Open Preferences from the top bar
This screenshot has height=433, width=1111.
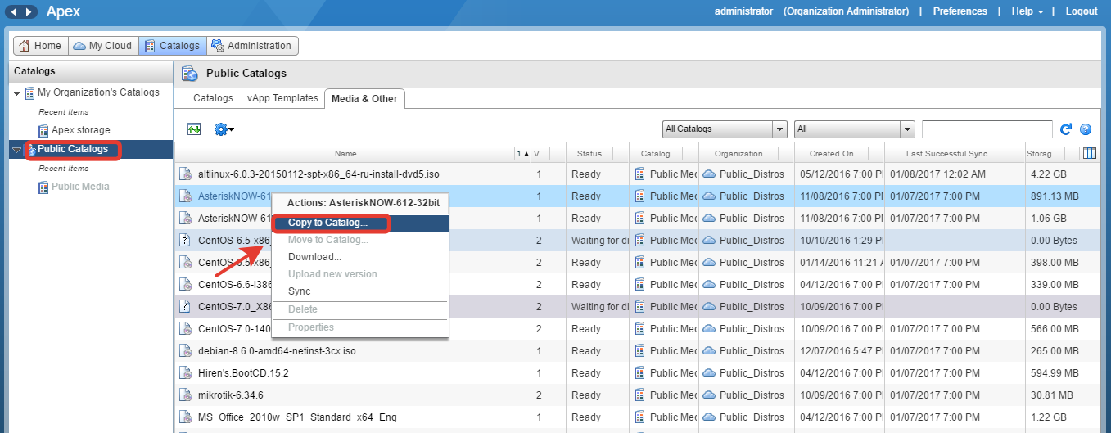(960, 11)
